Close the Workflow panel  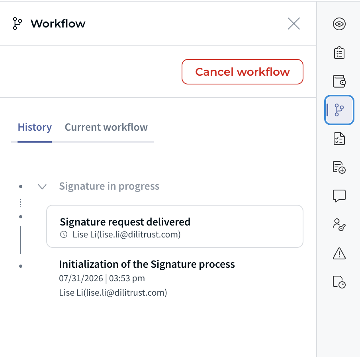tap(294, 24)
